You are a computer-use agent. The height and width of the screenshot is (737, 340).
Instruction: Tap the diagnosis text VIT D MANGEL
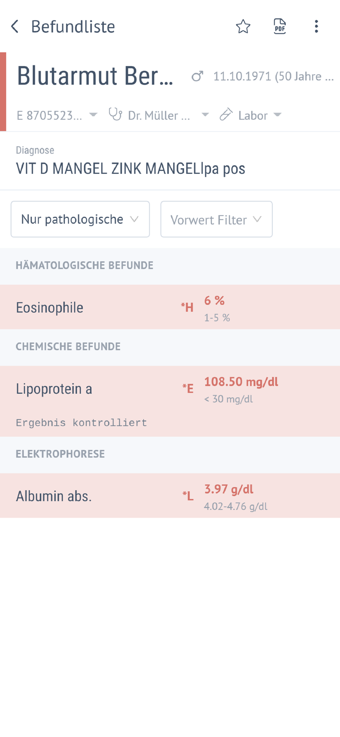click(x=130, y=169)
